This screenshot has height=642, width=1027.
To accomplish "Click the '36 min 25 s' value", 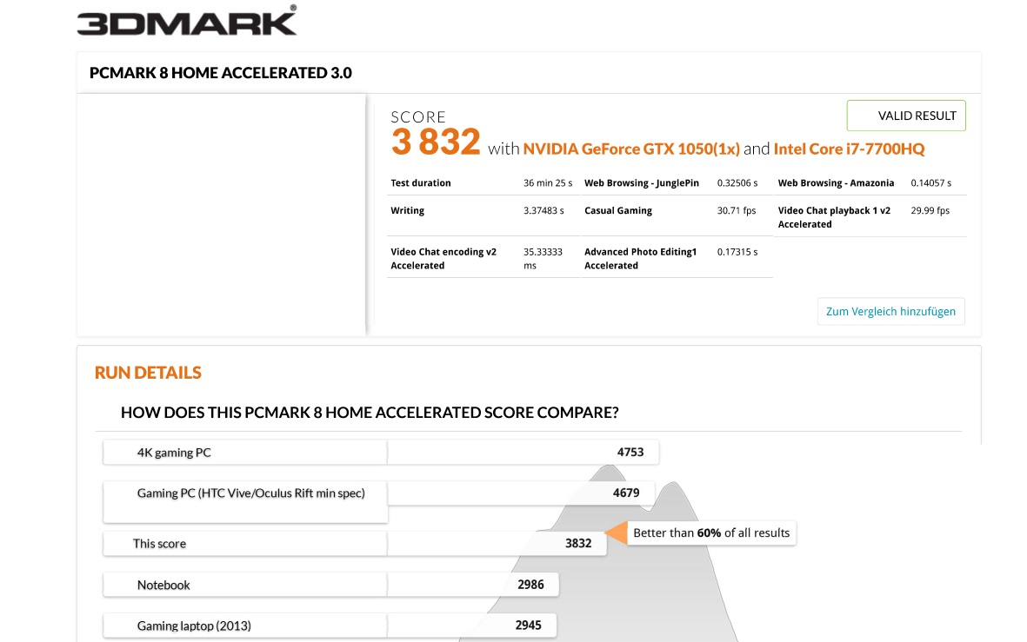I will (548, 183).
